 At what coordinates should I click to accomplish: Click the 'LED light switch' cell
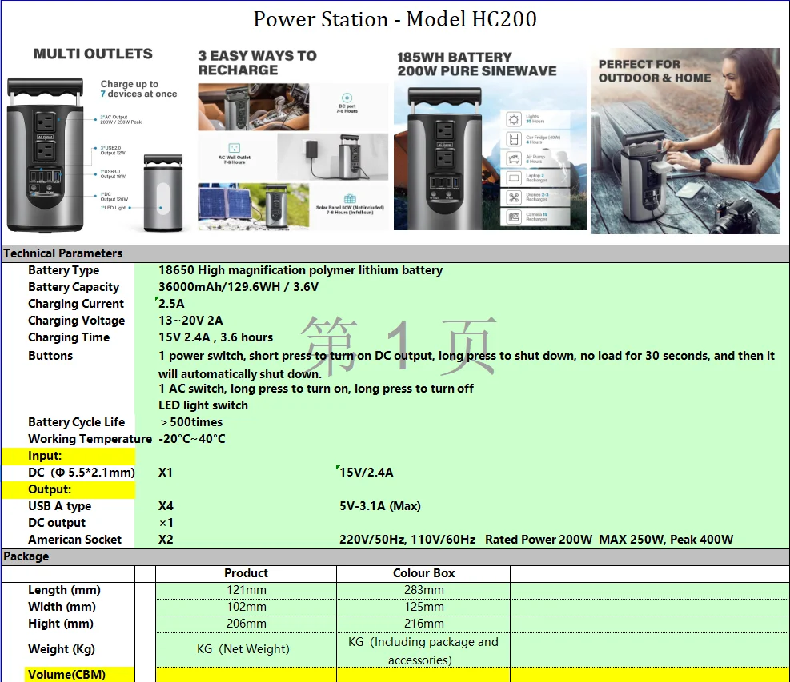(203, 405)
